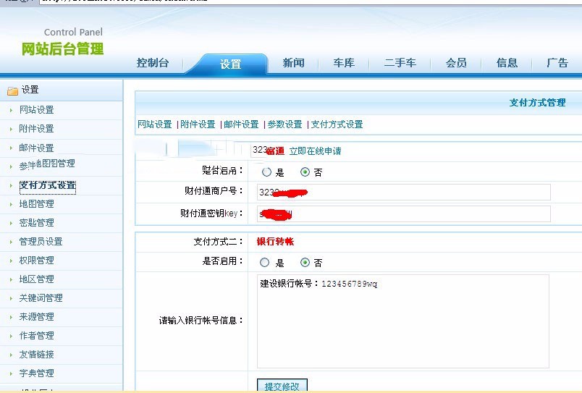Switch to the 信息 tab
Viewport: 582px width, 393px height.
tap(507, 63)
